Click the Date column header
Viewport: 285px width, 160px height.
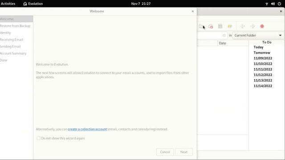click(x=233, y=43)
